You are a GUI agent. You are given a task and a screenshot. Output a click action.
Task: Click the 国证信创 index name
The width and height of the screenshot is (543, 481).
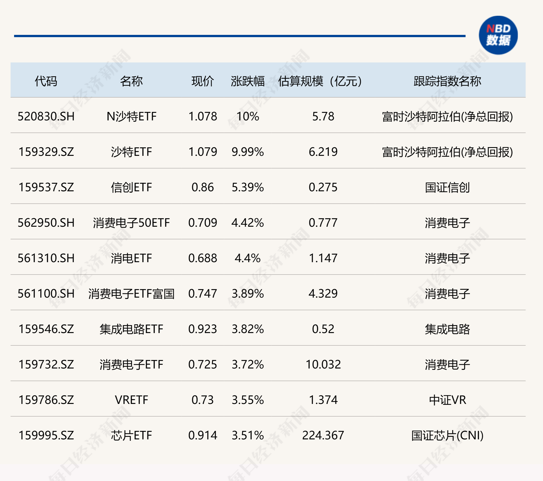point(447,187)
